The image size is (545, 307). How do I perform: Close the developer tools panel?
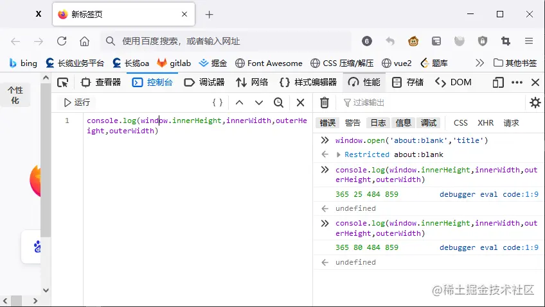(x=535, y=83)
